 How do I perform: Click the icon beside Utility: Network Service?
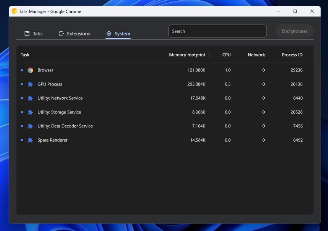(30, 98)
